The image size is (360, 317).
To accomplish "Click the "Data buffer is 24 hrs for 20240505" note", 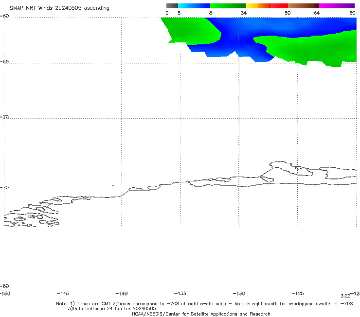I will 112,309.
